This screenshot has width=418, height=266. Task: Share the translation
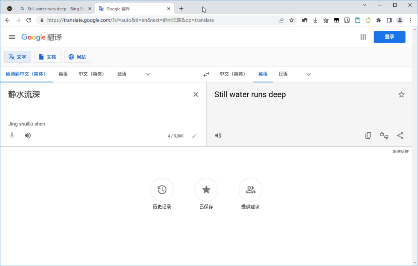pyautogui.click(x=400, y=136)
